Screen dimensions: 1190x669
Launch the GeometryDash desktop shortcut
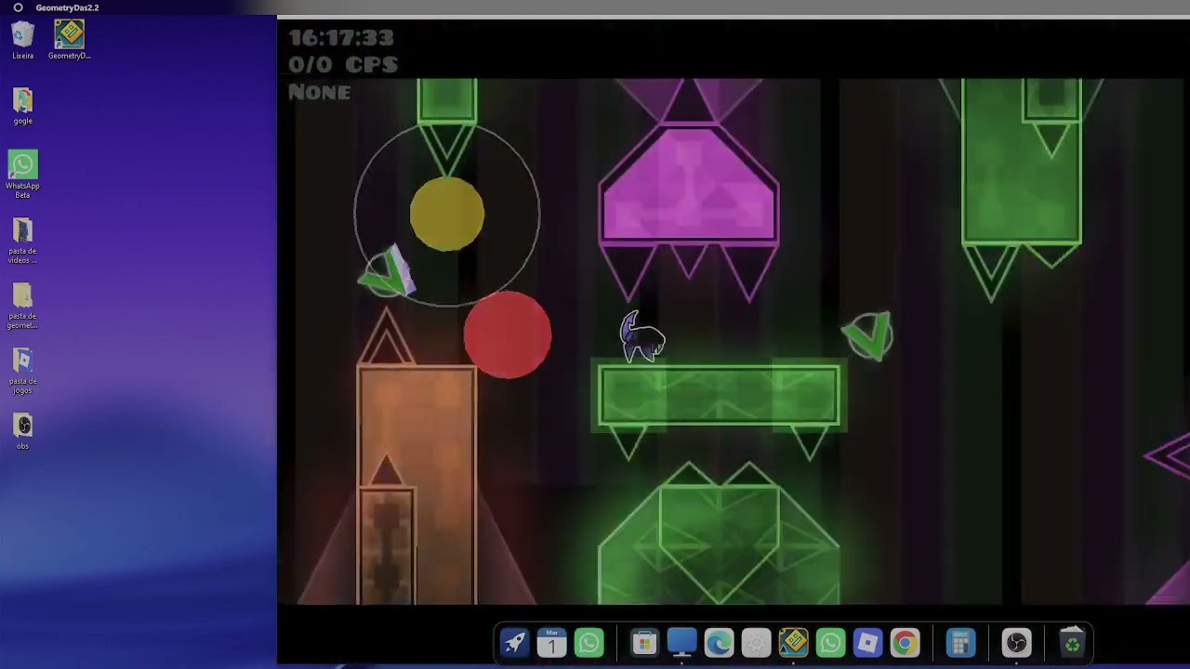pyautogui.click(x=70, y=41)
